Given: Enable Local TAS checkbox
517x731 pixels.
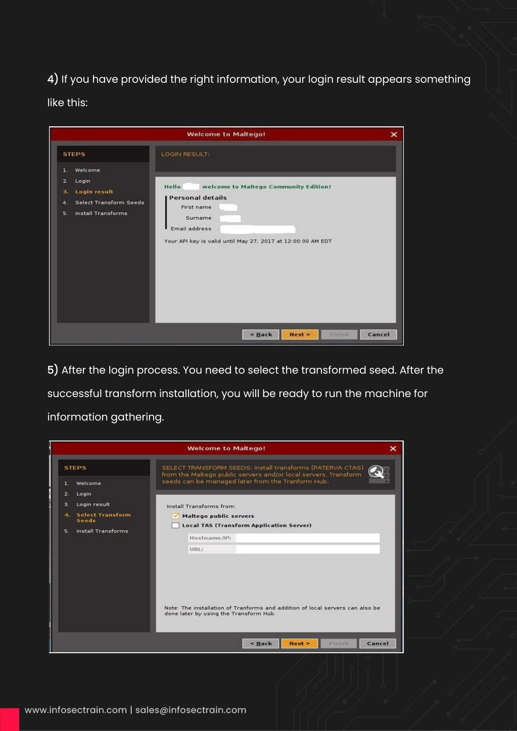Looking at the screenshot, I should tap(175, 525).
